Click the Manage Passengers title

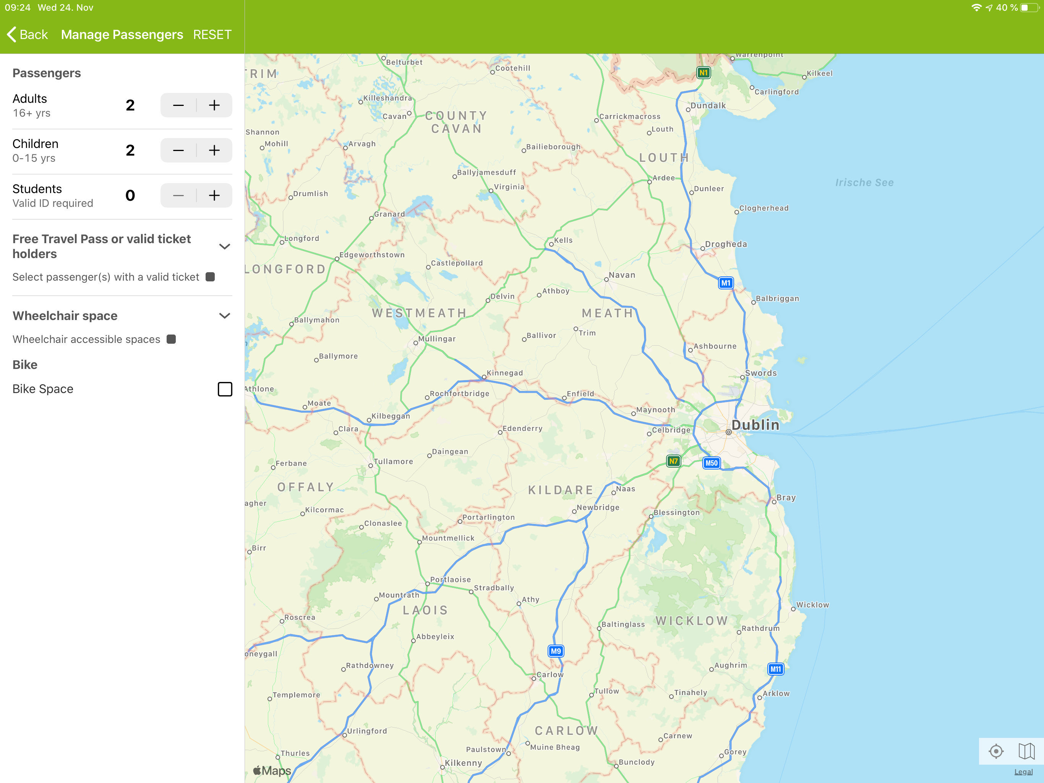point(122,34)
